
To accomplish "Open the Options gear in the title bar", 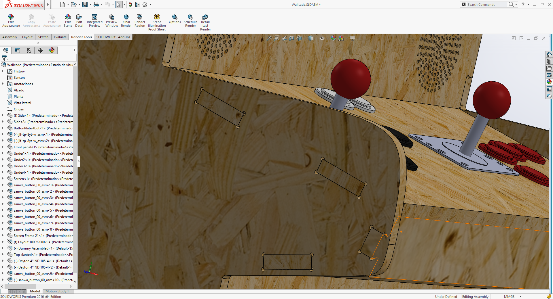I will pyautogui.click(x=145, y=5).
